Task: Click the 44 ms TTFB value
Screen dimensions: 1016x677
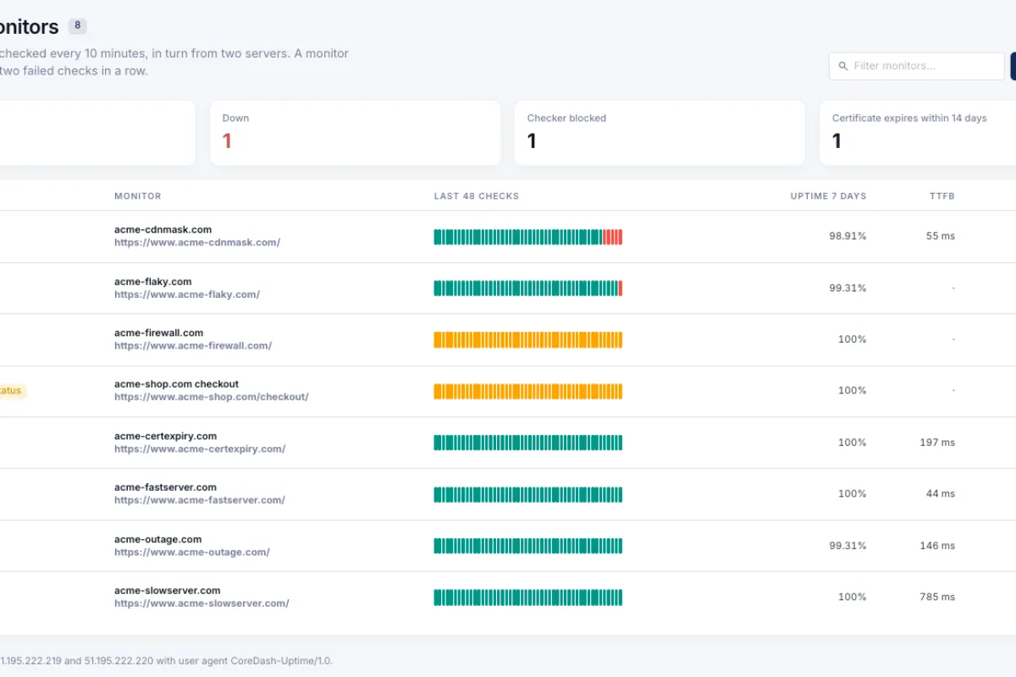Action: (941, 493)
